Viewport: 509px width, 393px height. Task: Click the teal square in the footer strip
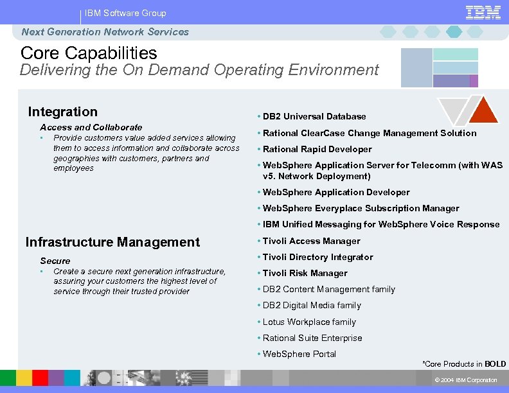point(72,378)
